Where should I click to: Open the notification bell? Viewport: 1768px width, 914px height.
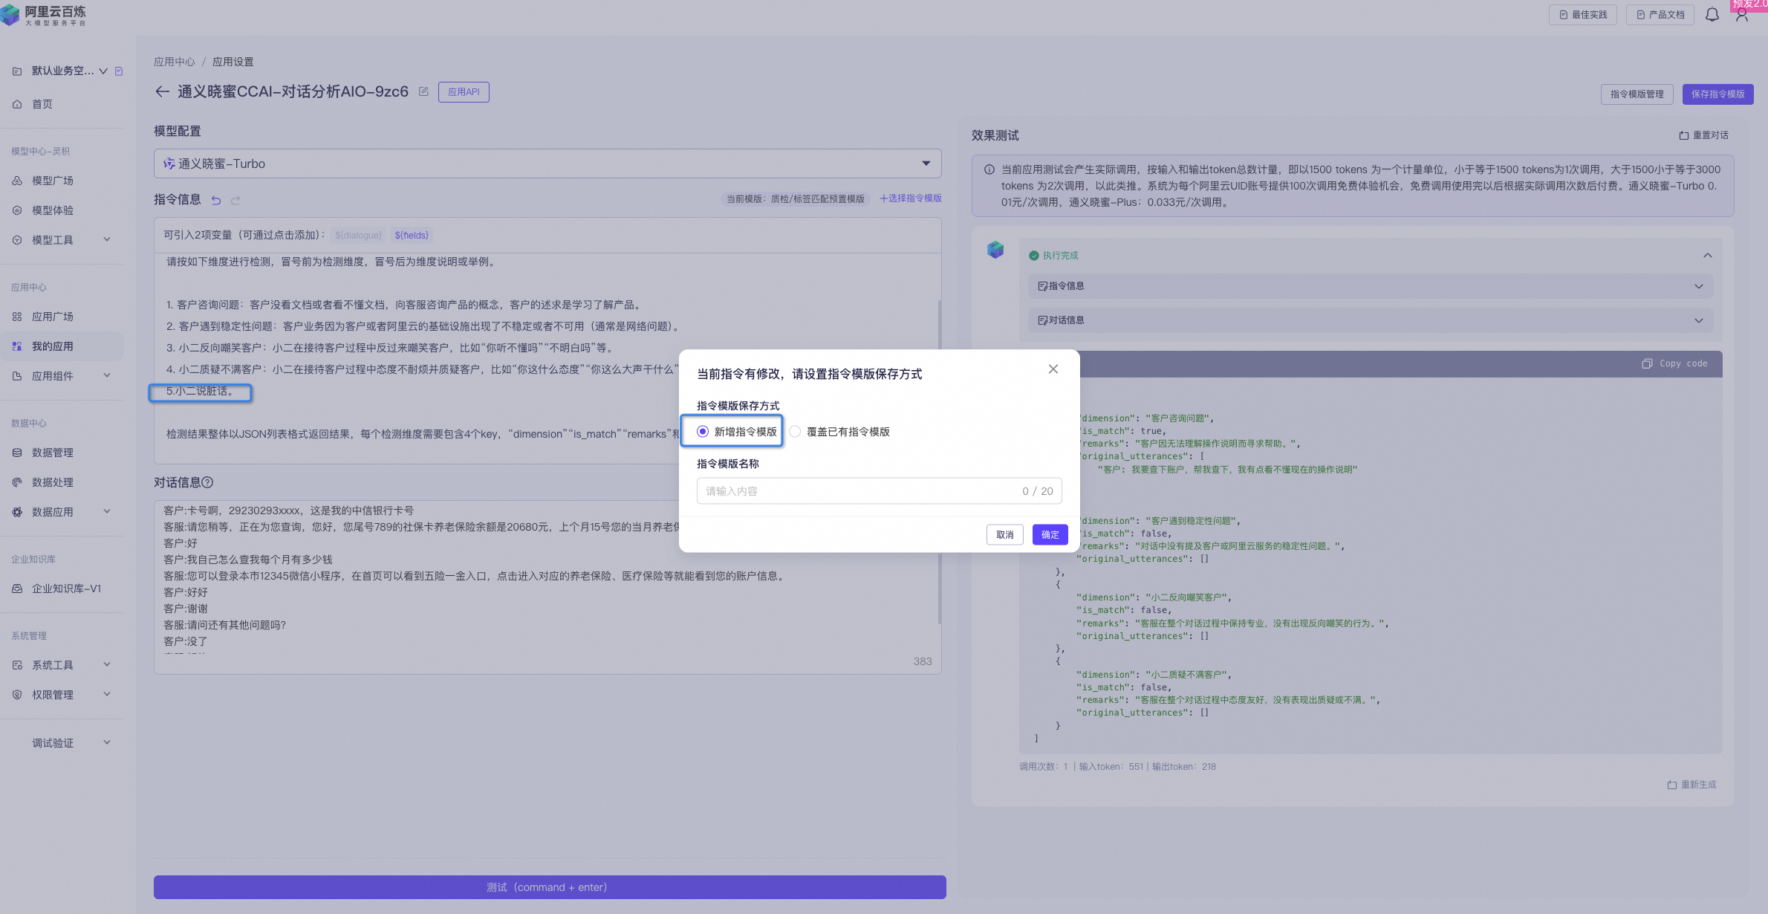click(x=1712, y=15)
